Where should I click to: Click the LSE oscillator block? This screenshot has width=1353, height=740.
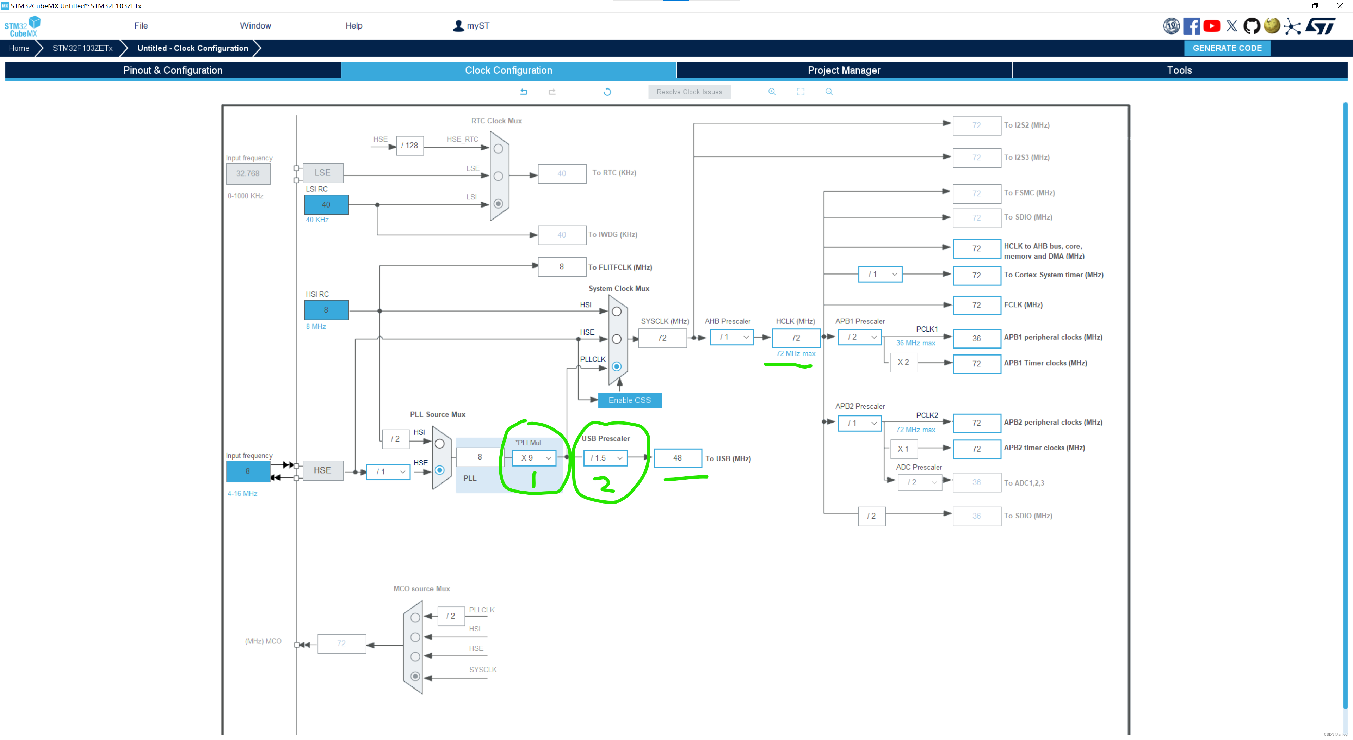(322, 173)
